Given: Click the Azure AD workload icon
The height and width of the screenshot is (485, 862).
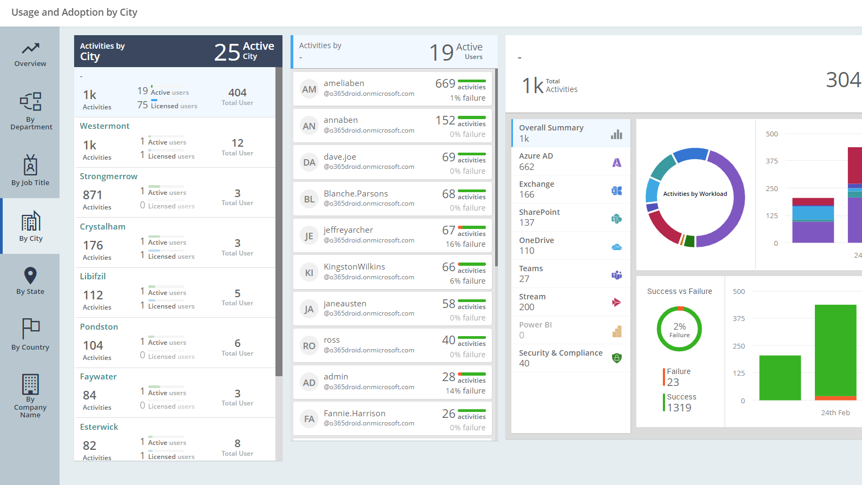Looking at the screenshot, I should pyautogui.click(x=616, y=162).
